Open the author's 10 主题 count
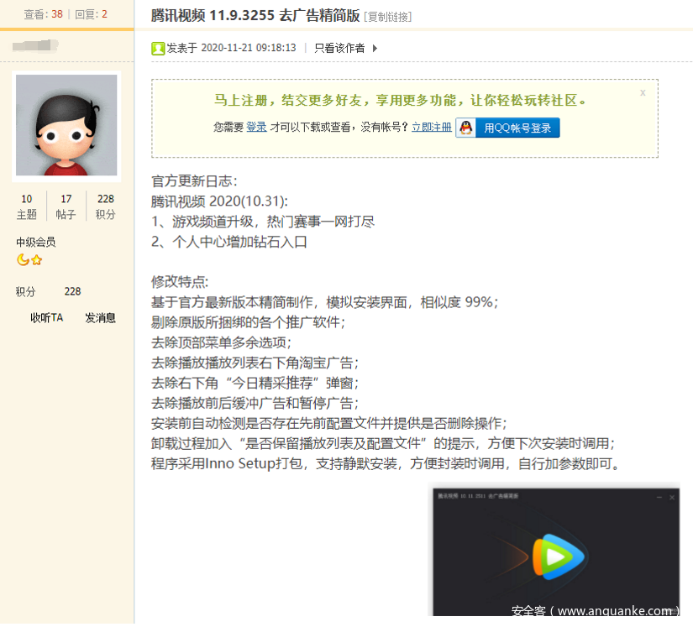This screenshot has height=627, width=693. pyautogui.click(x=27, y=206)
